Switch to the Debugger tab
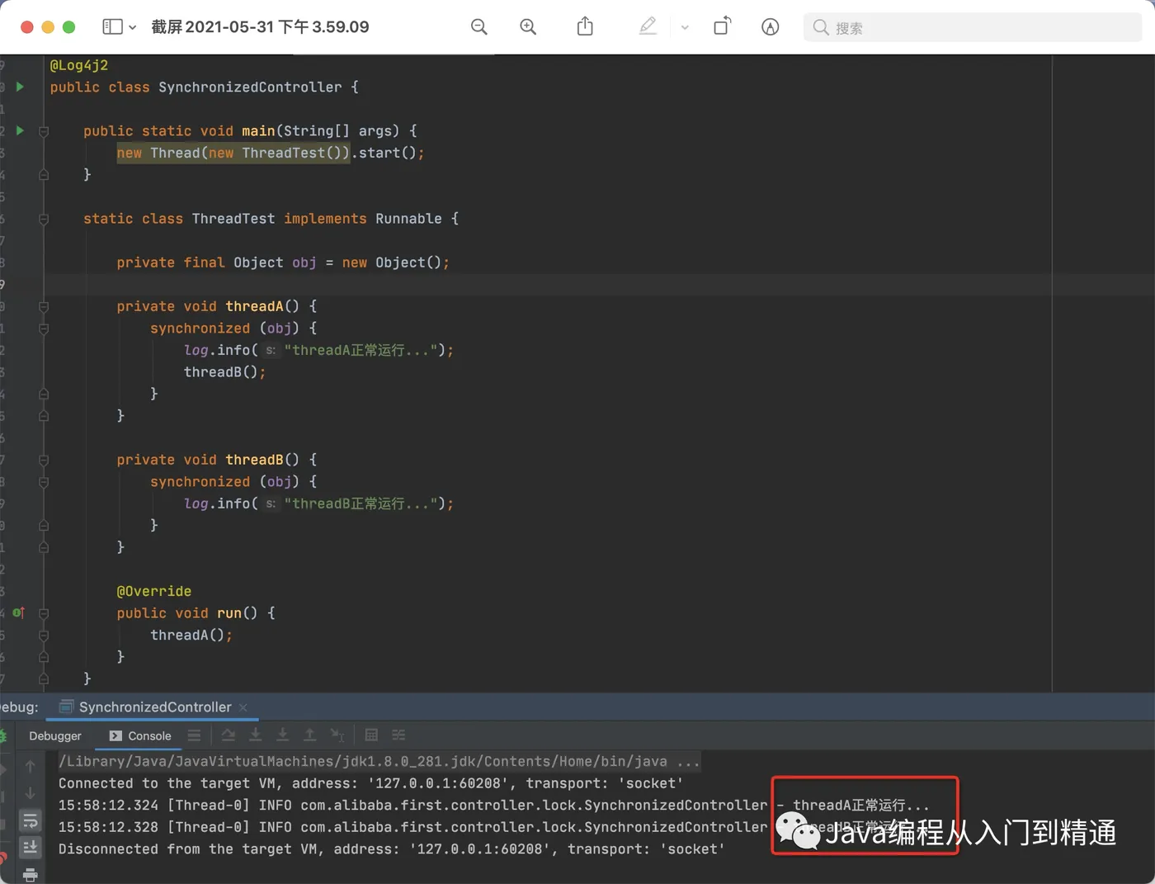The image size is (1155, 884). point(55,735)
